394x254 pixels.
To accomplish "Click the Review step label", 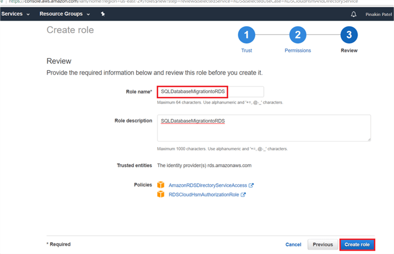I will pyautogui.click(x=349, y=50).
